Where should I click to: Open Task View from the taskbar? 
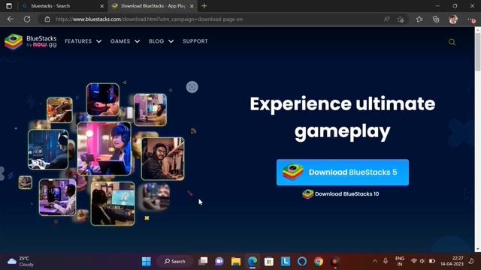click(x=203, y=262)
